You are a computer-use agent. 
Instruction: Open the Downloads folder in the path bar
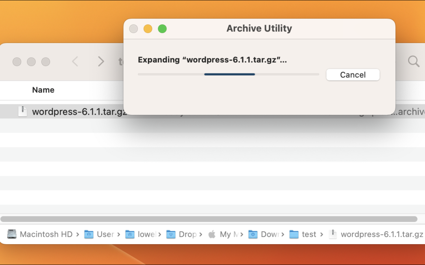pos(264,234)
